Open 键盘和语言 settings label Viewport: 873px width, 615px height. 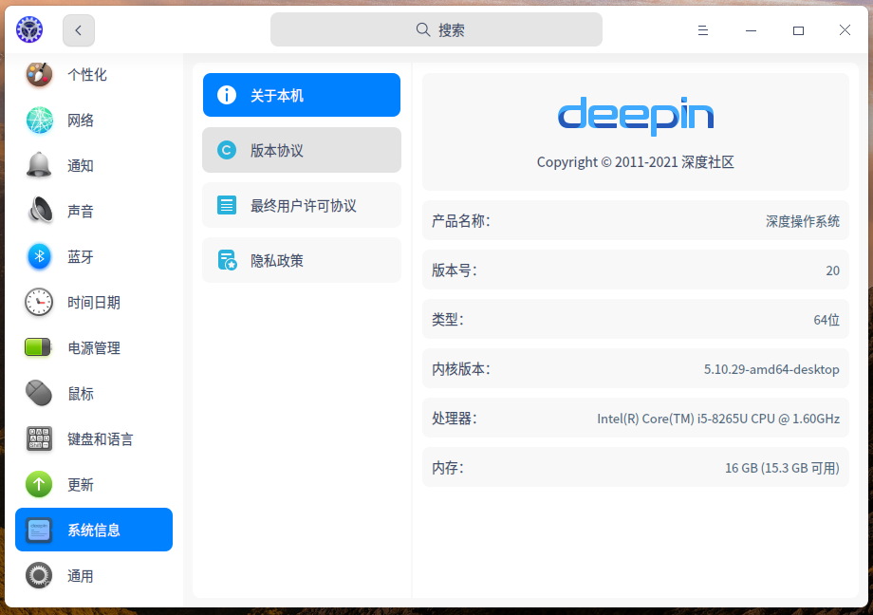click(x=101, y=439)
